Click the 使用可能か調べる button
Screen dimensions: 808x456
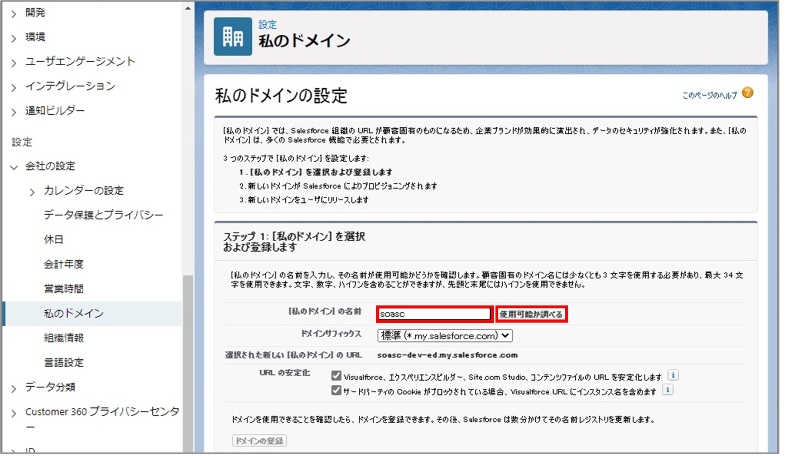coord(531,314)
